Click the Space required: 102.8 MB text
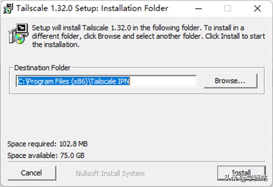This screenshot has height=187, width=273. (47, 144)
